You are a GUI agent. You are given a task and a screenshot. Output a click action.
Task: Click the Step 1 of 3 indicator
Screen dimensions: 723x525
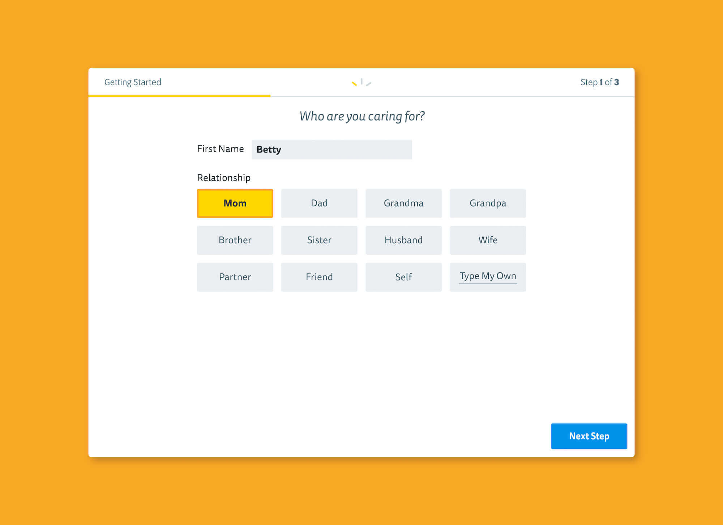pyautogui.click(x=599, y=82)
